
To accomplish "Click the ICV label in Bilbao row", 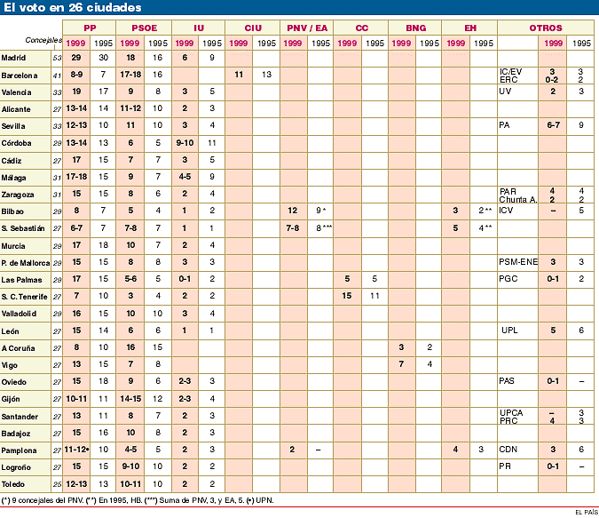I will click(506, 210).
